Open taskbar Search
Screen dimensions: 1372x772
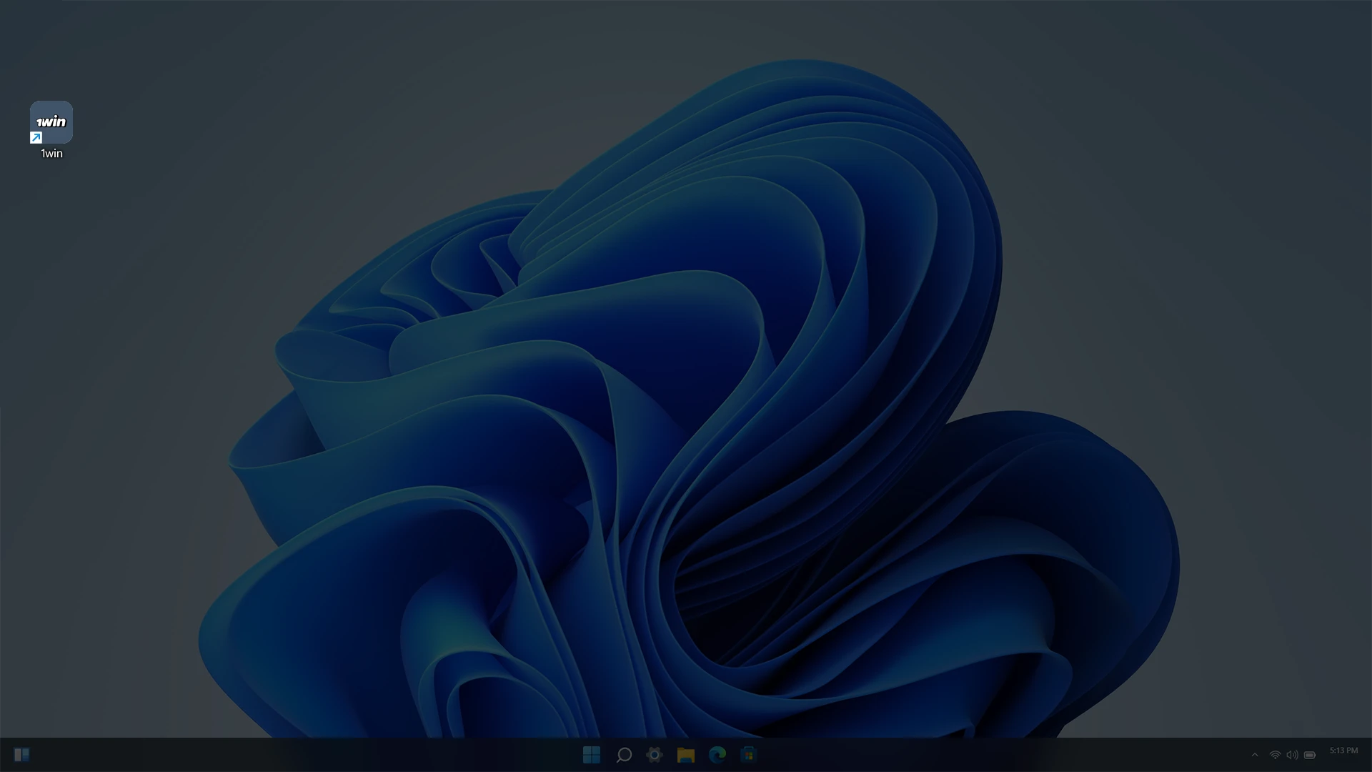(624, 755)
